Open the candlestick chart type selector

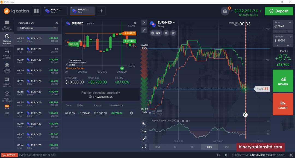pyautogui.click(x=144, y=124)
